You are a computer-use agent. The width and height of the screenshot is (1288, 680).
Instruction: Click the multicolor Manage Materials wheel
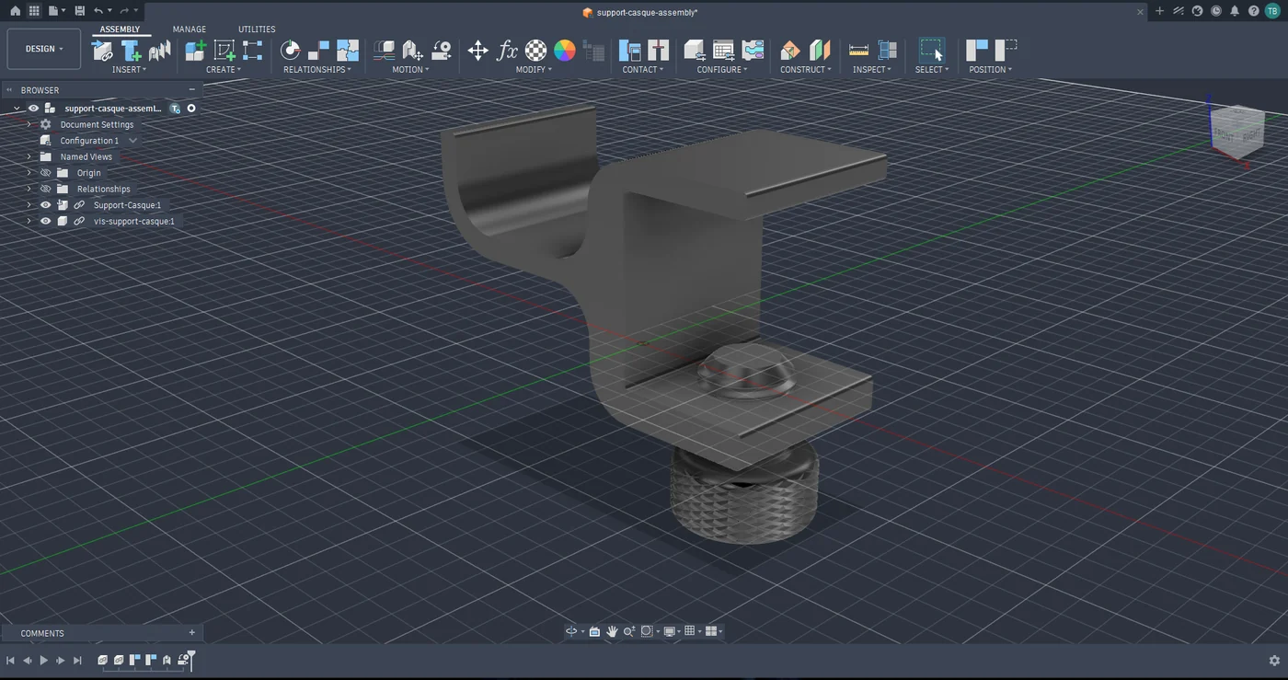pyautogui.click(x=565, y=50)
